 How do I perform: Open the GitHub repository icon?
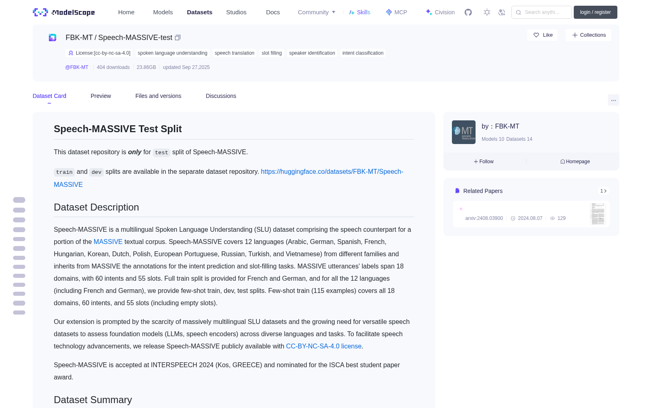tap(468, 12)
